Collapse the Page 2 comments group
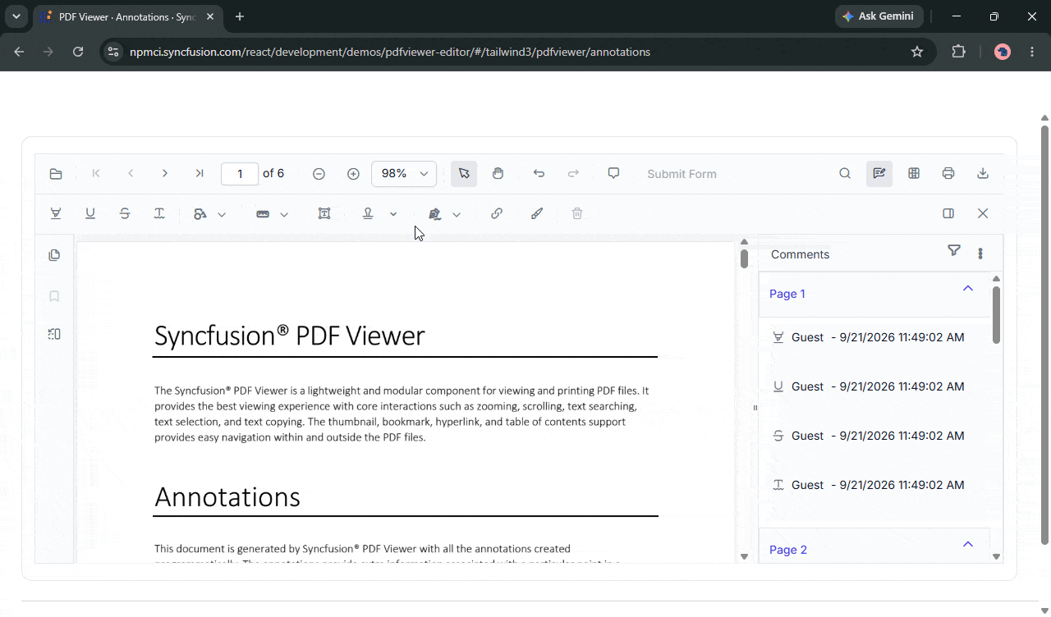 pos(968,544)
